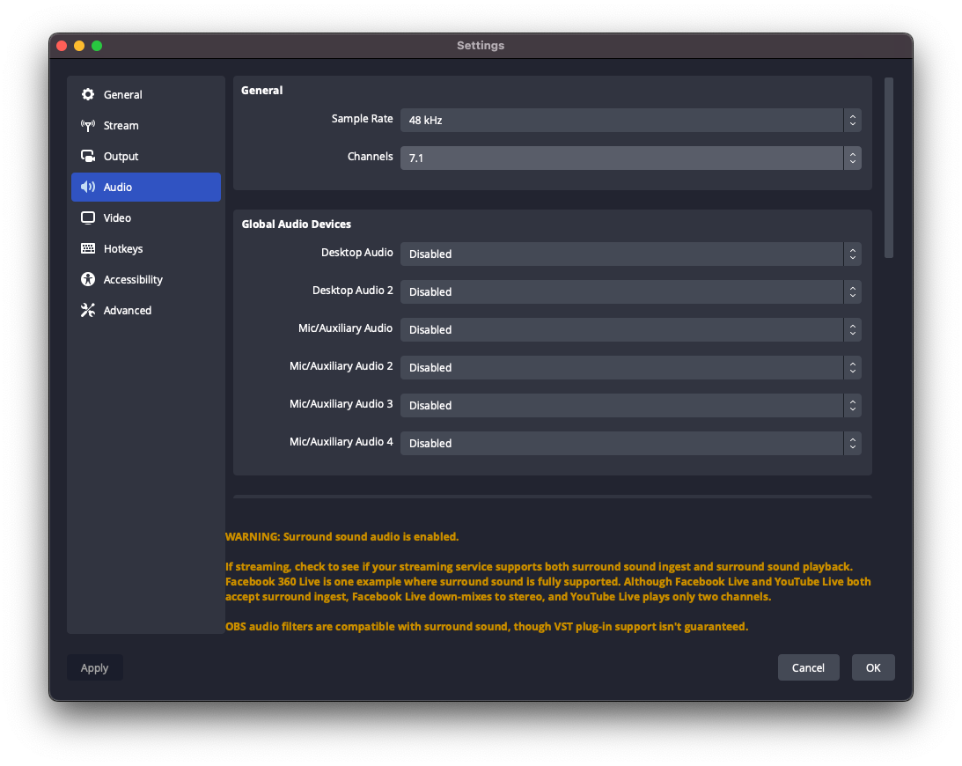962x766 pixels.
Task: Click the Stream antenna icon
Action: [x=88, y=126]
